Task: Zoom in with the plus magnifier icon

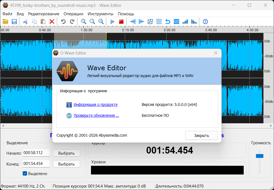Action: pos(84,22)
